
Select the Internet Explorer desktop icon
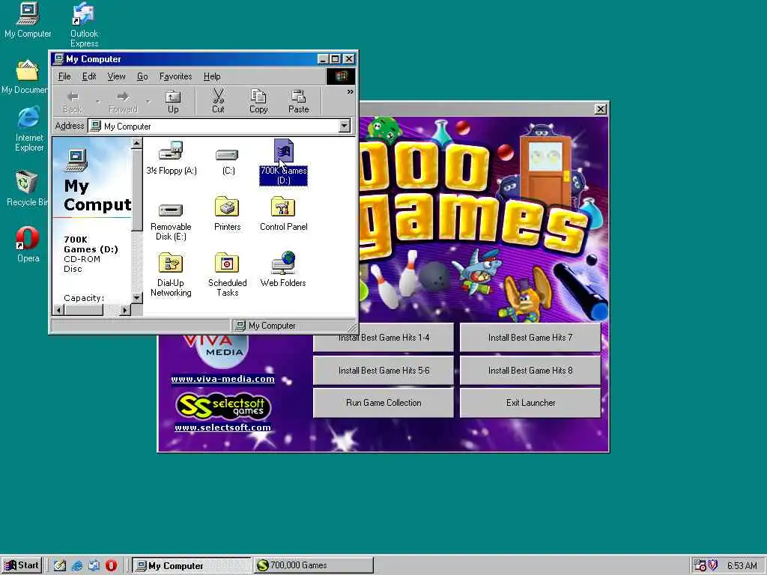tap(29, 130)
